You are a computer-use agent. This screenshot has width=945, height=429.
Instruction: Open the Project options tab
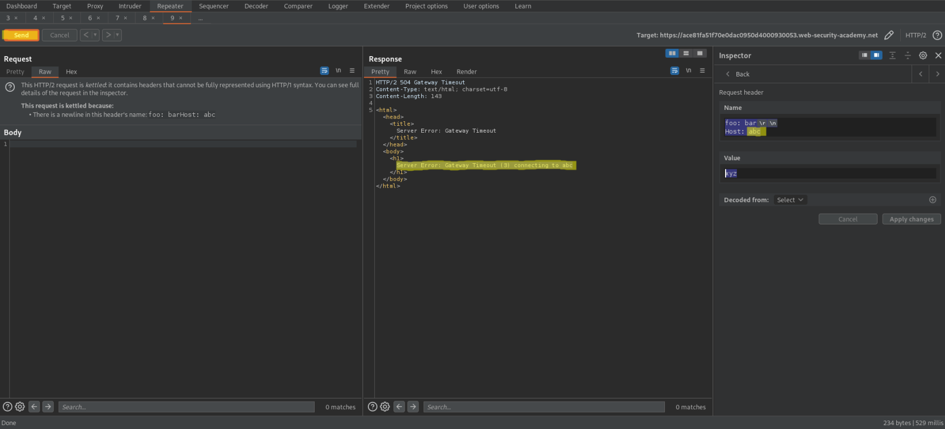point(426,6)
